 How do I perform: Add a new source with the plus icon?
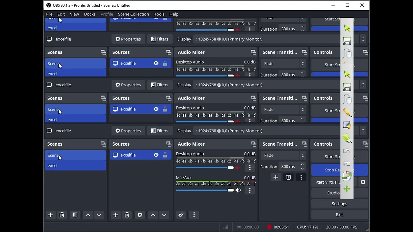coord(116,215)
